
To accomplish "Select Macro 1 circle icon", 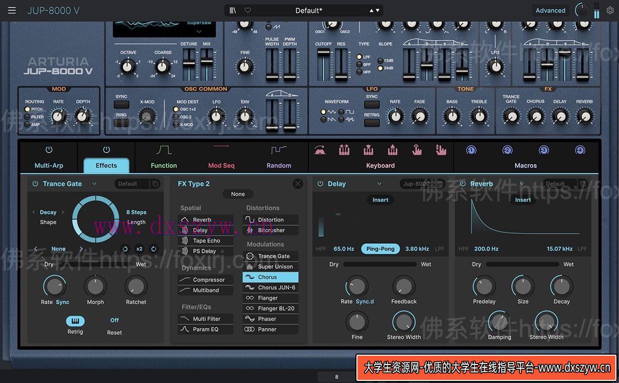I will coord(471,150).
